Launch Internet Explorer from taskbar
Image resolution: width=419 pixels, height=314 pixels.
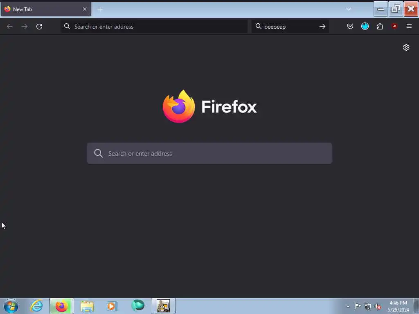coord(36,306)
